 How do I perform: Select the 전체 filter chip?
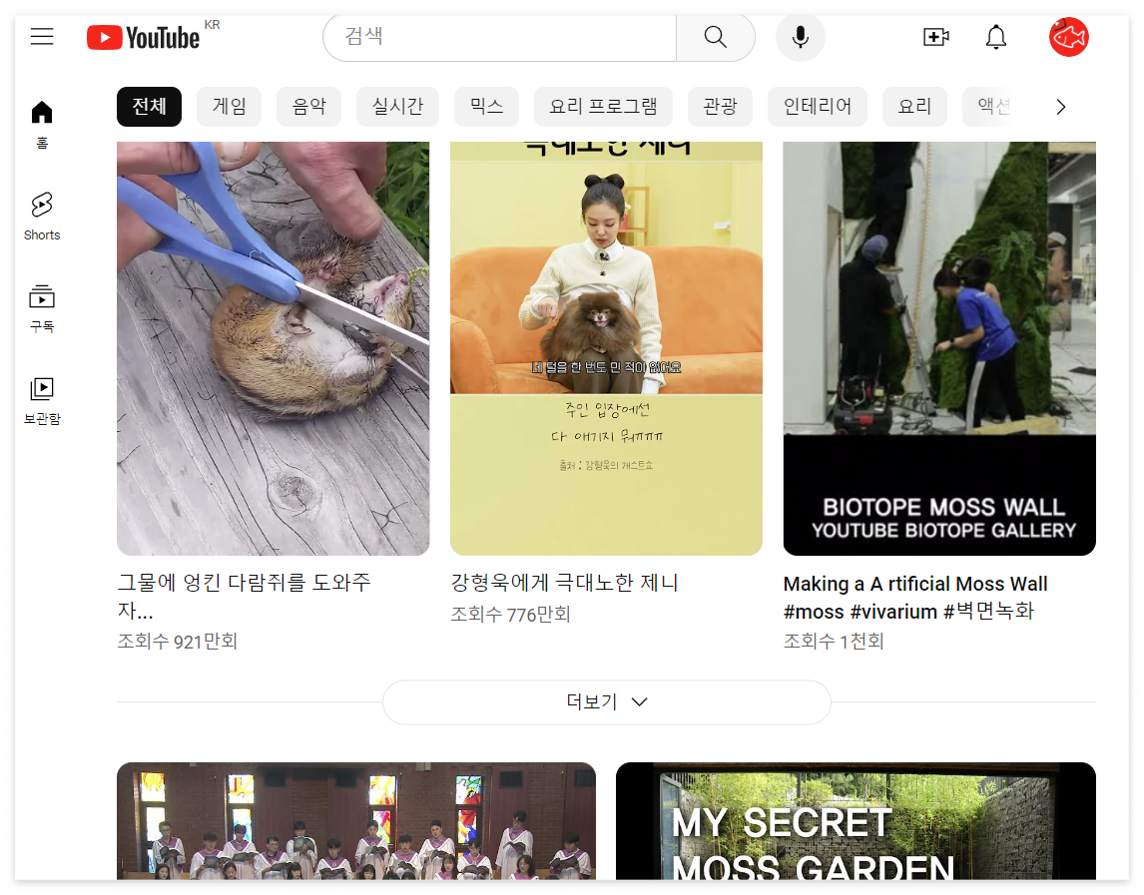150,107
